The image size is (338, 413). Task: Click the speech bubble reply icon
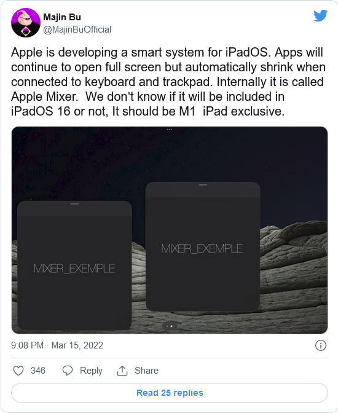[68, 371]
